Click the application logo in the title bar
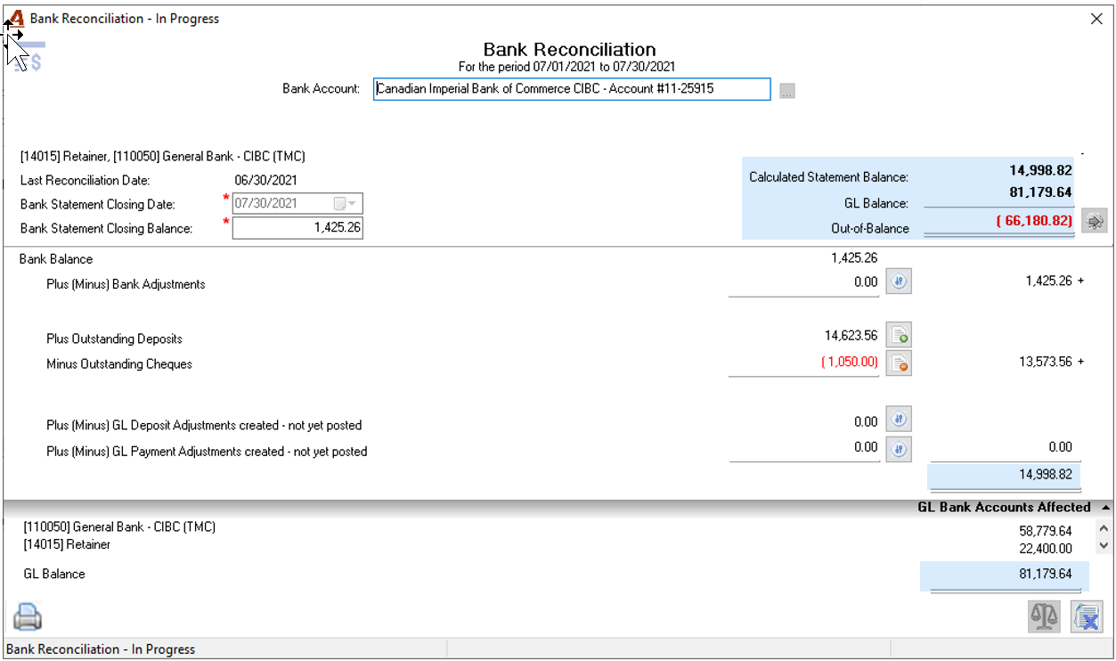The image size is (1116, 661). click(16, 19)
